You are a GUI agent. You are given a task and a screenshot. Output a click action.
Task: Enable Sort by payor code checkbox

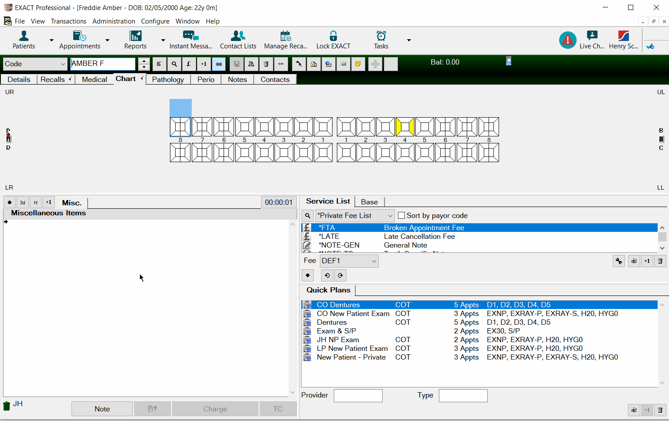click(401, 215)
